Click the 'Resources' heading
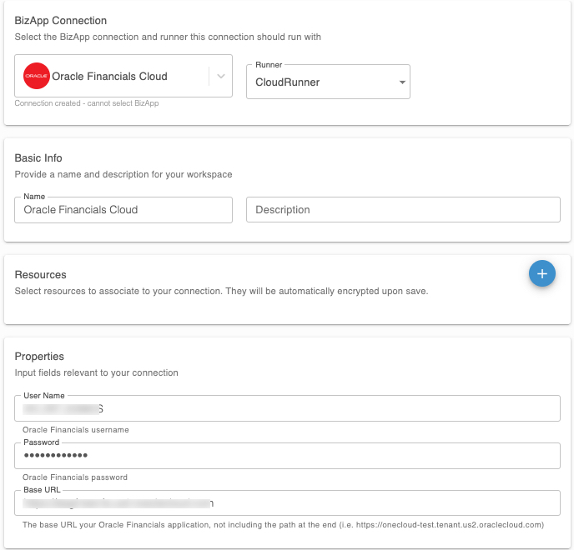Image resolution: width=574 pixels, height=550 pixels. click(x=41, y=275)
